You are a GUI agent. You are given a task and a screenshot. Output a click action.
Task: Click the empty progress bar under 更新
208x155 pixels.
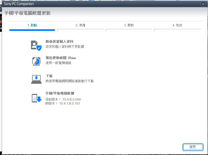(129, 30)
